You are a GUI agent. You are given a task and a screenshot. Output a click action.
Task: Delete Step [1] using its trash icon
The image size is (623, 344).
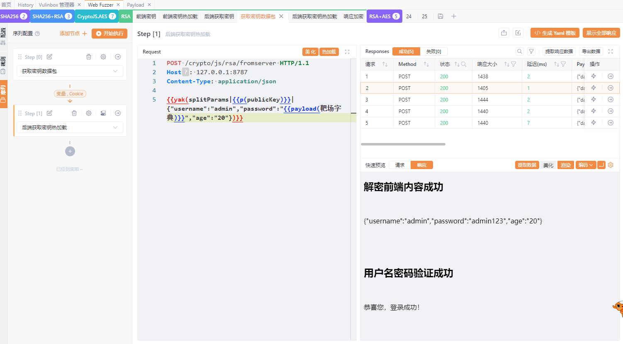click(x=74, y=113)
